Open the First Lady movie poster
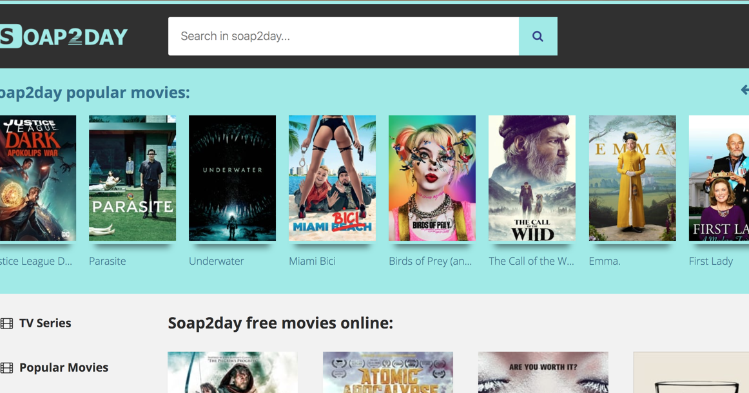 719,178
